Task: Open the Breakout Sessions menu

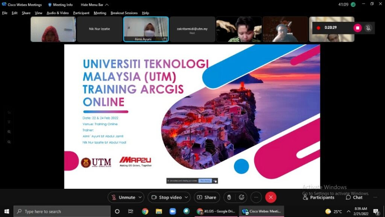Action: tap(124, 13)
